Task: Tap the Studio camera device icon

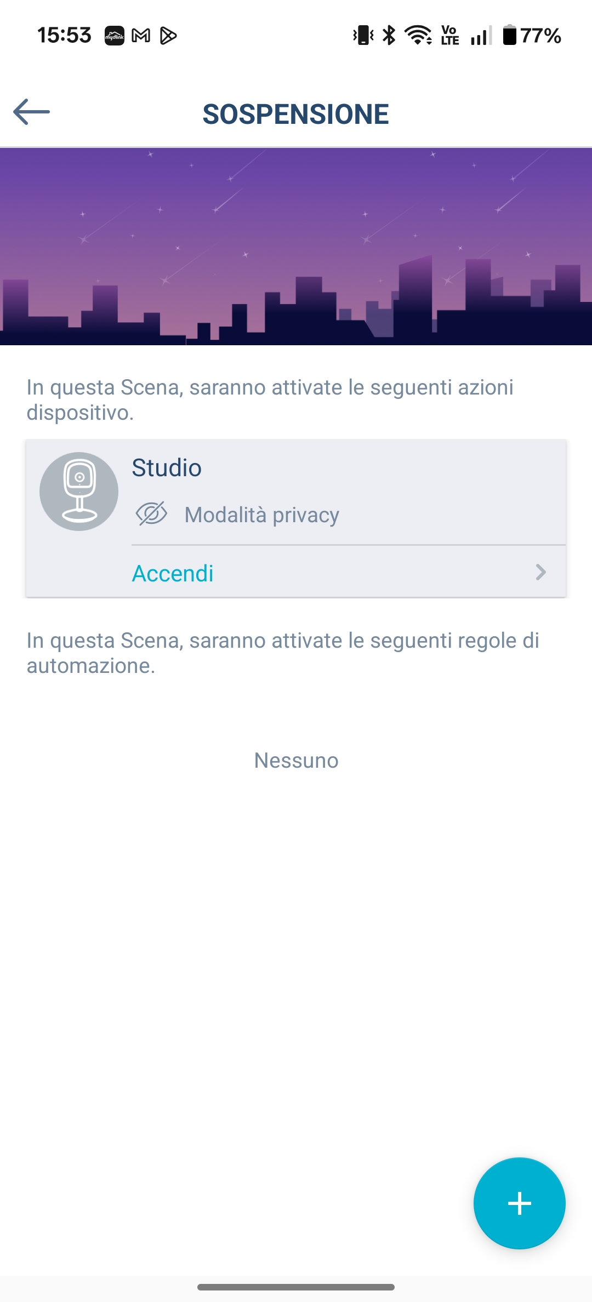Action: point(79,492)
